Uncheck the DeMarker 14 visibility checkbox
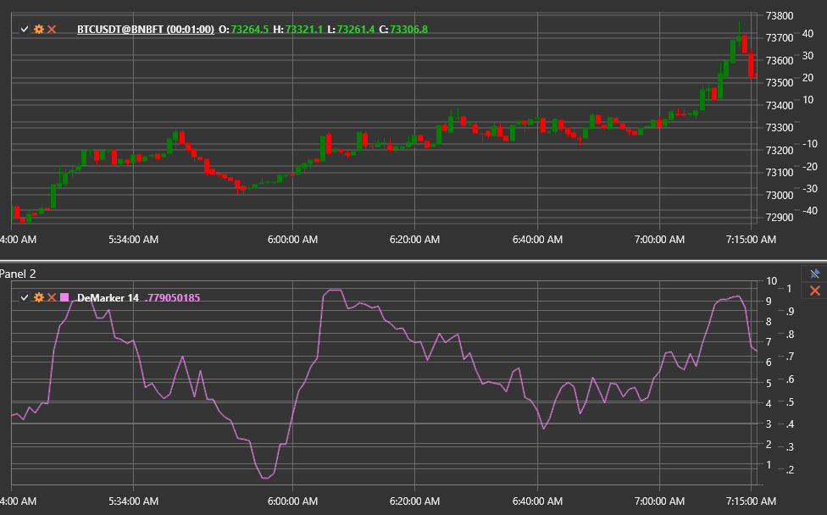This screenshot has width=827, height=515. pos(25,298)
